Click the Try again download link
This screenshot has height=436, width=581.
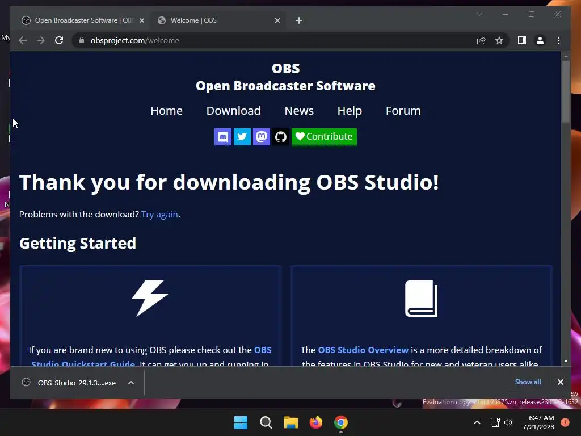point(159,214)
